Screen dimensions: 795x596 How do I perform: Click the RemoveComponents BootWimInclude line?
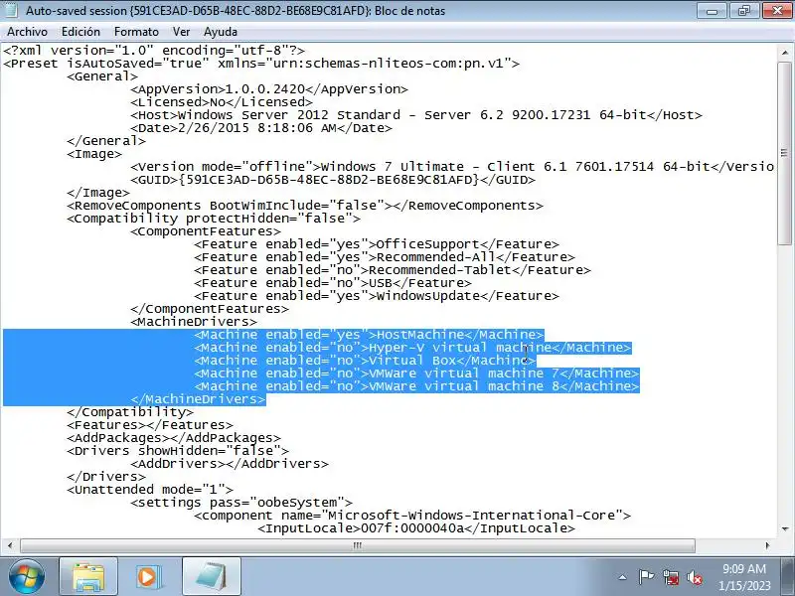(305, 206)
